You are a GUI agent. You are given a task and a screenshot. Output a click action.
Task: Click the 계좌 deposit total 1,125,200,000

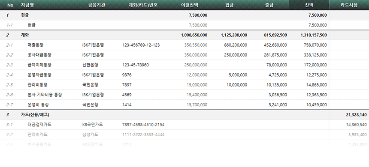[234, 35]
